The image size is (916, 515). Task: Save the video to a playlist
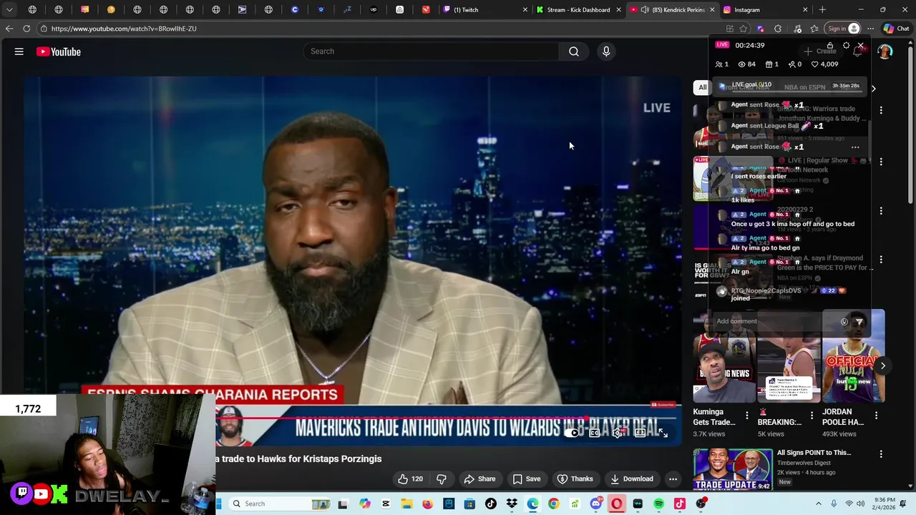(526, 479)
